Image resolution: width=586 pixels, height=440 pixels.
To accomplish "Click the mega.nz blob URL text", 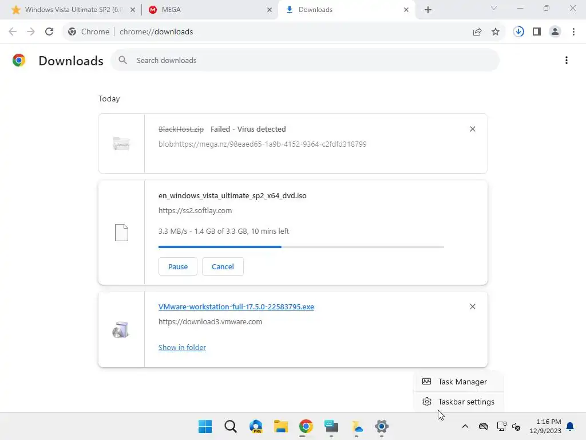I will pos(262,144).
